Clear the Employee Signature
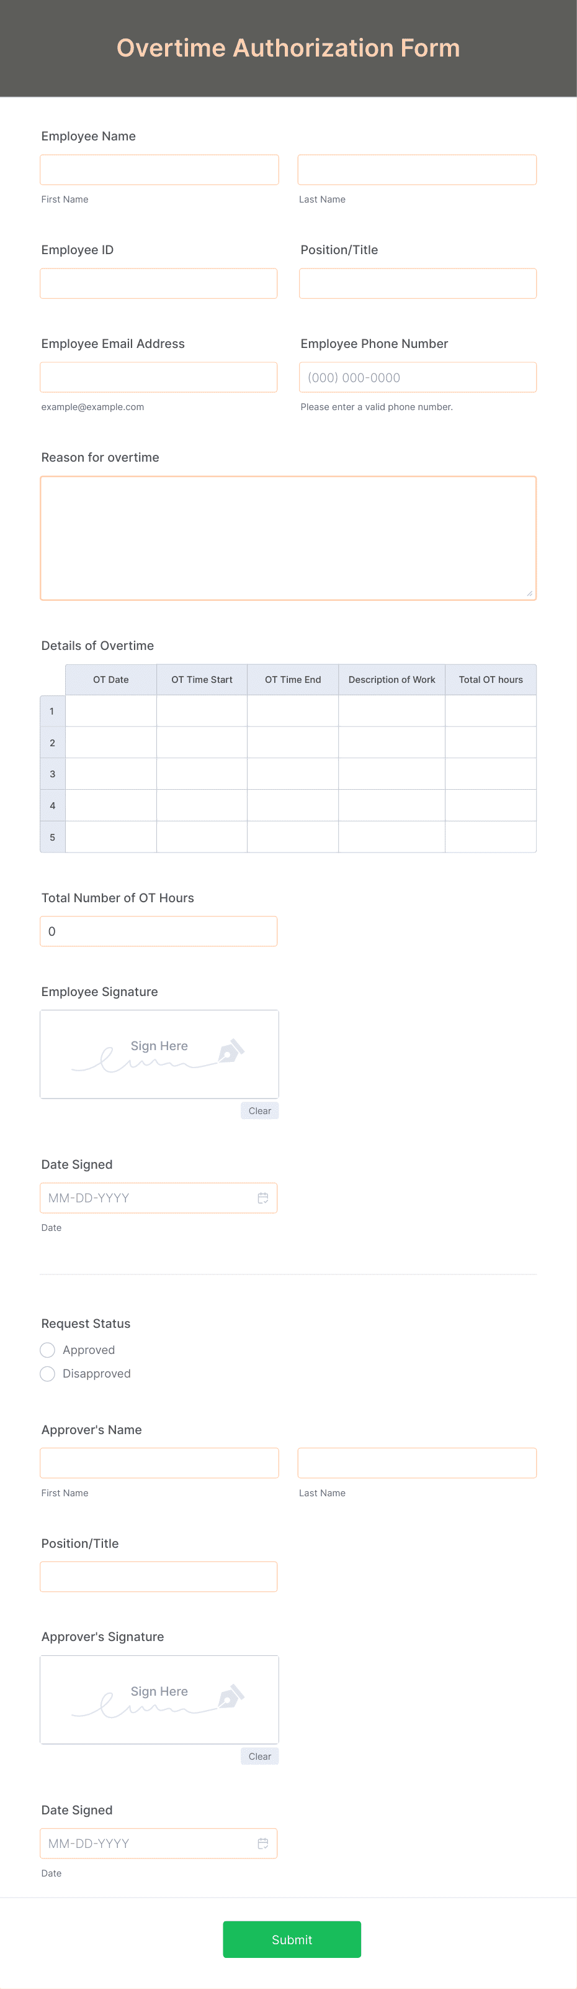The height and width of the screenshot is (1989, 577). coord(259,1110)
